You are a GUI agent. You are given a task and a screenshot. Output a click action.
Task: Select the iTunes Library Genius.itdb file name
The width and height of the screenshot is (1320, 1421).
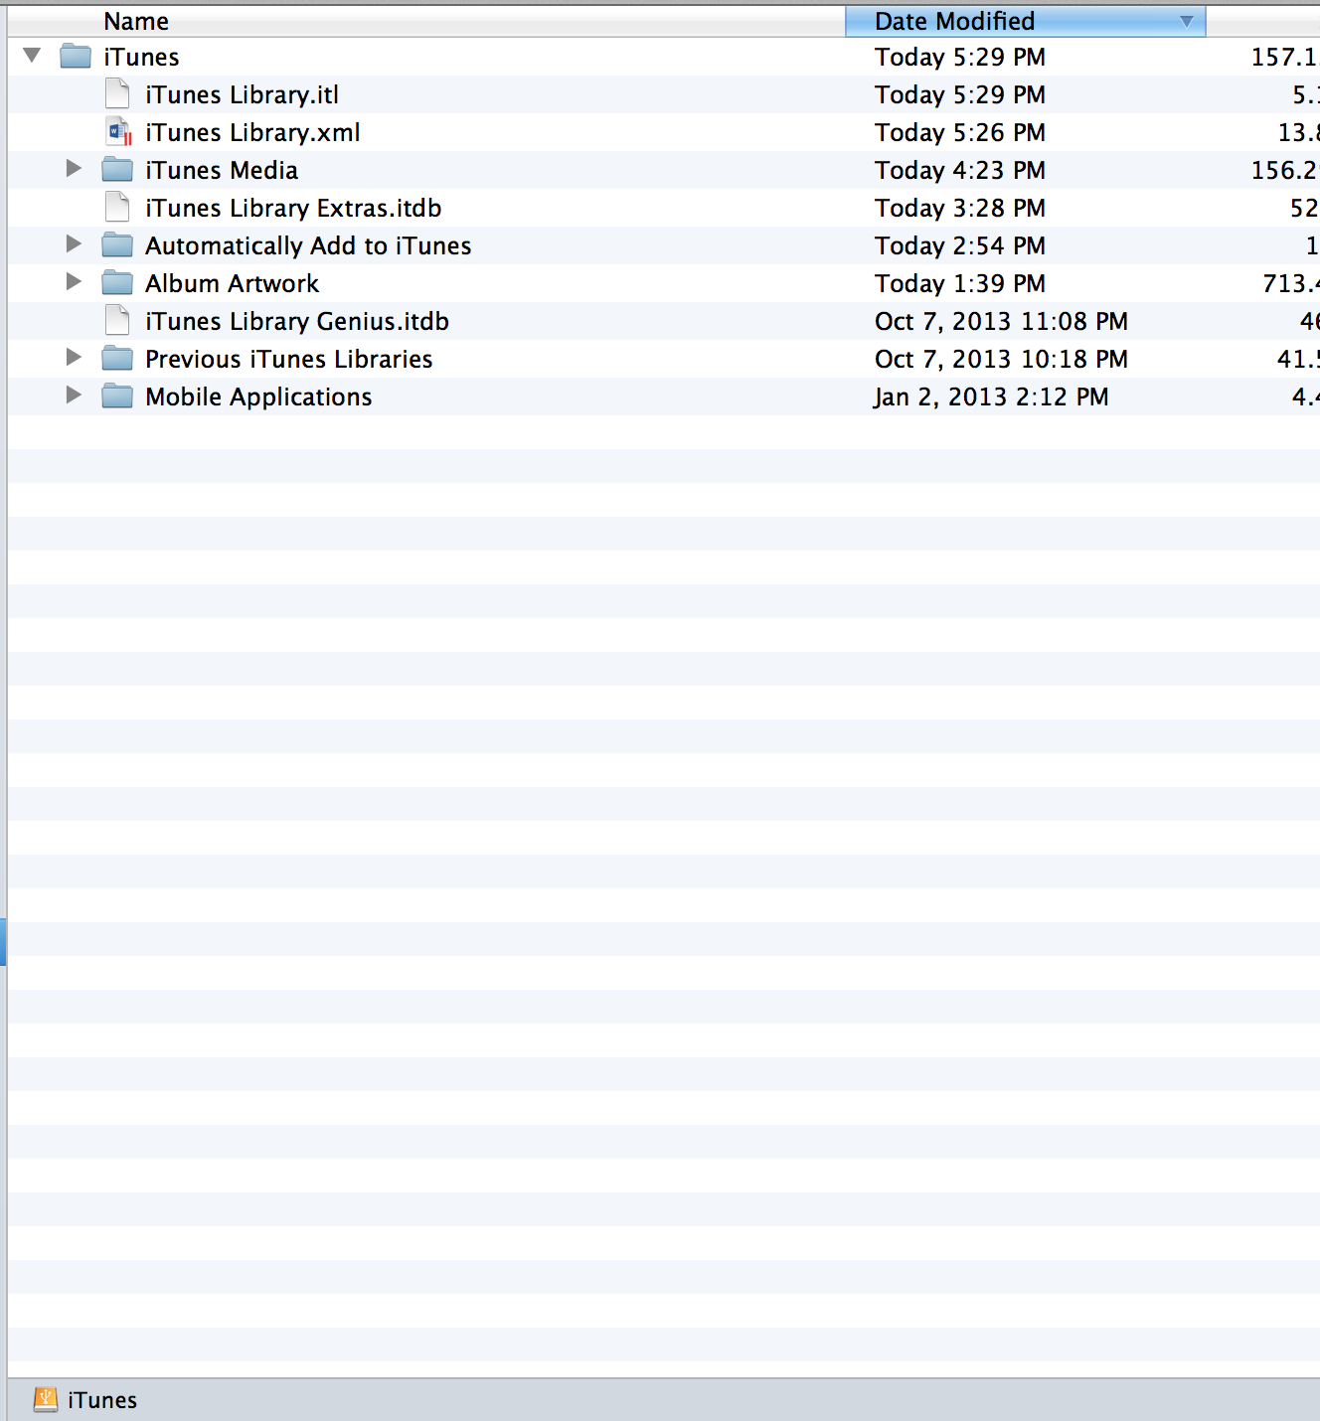pos(297,321)
